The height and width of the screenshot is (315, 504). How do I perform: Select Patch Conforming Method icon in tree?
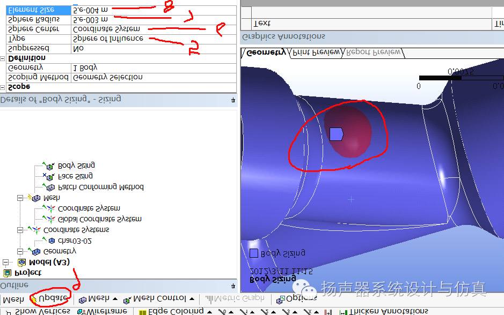pyautogui.click(x=49, y=187)
